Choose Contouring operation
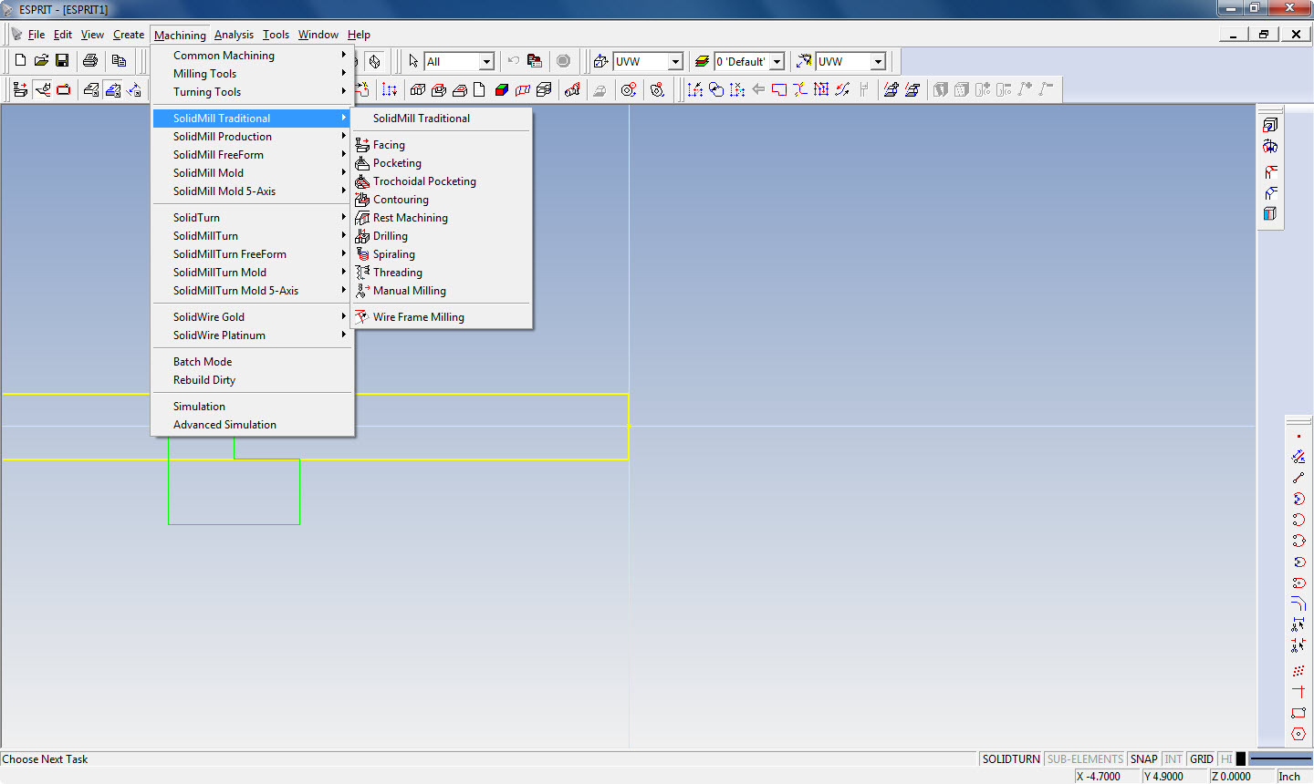Viewport: 1314px width, 784px height. (442, 200)
